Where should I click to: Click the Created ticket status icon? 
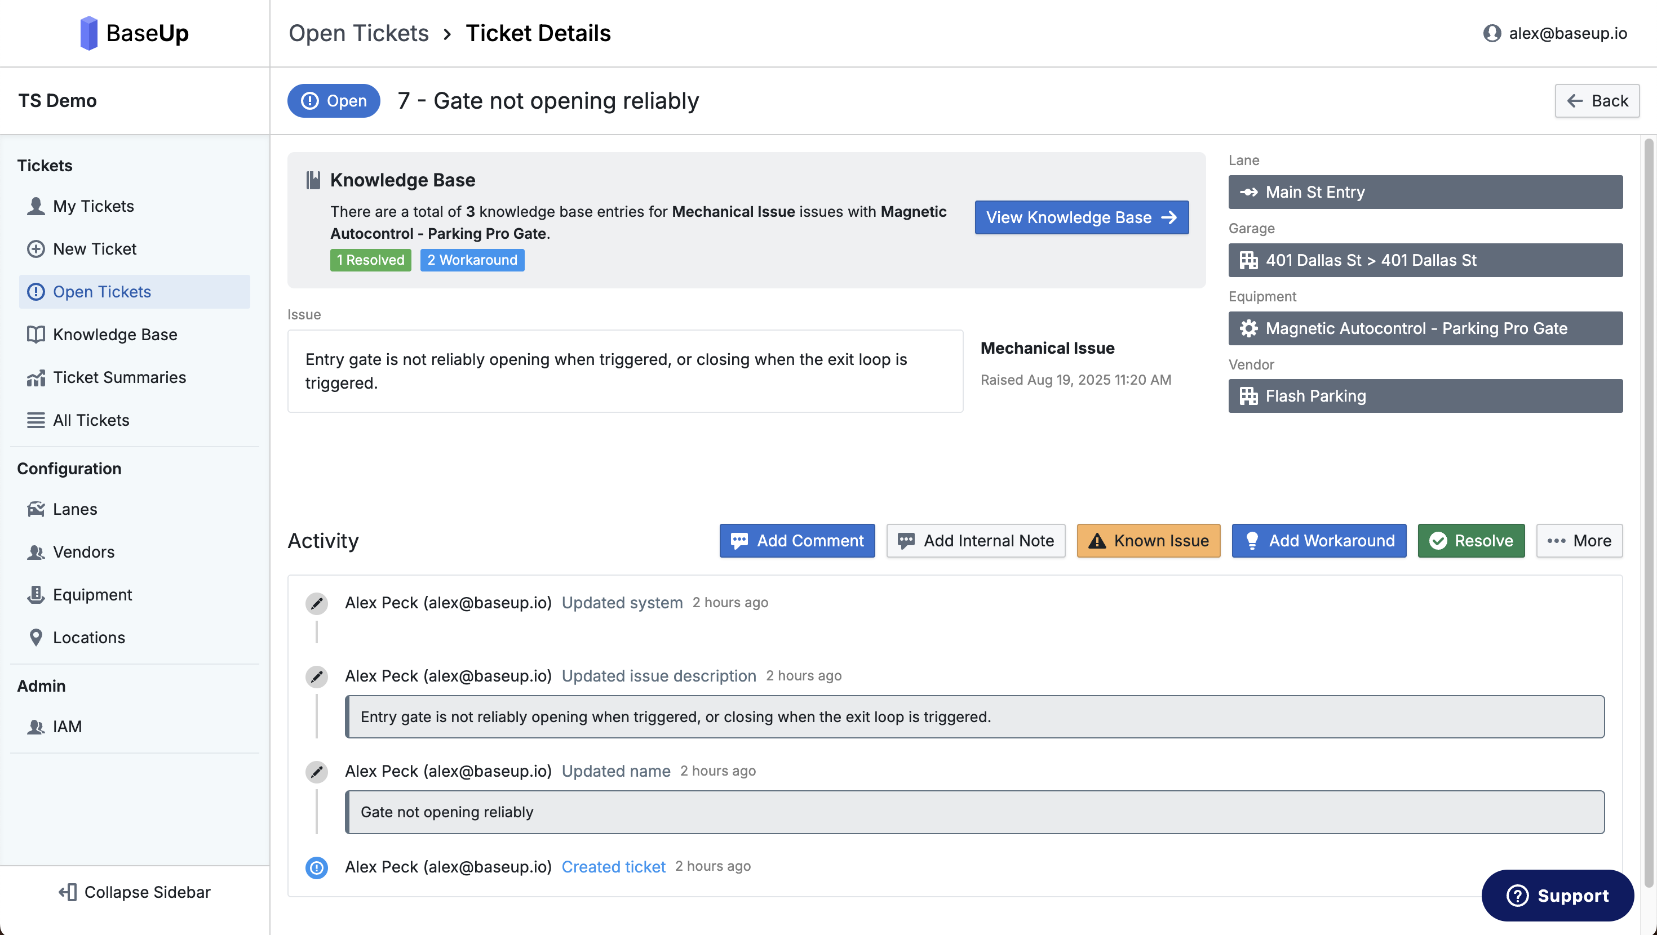tap(317, 867)
